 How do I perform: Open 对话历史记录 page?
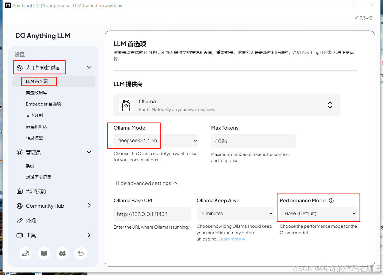(38, 177)
